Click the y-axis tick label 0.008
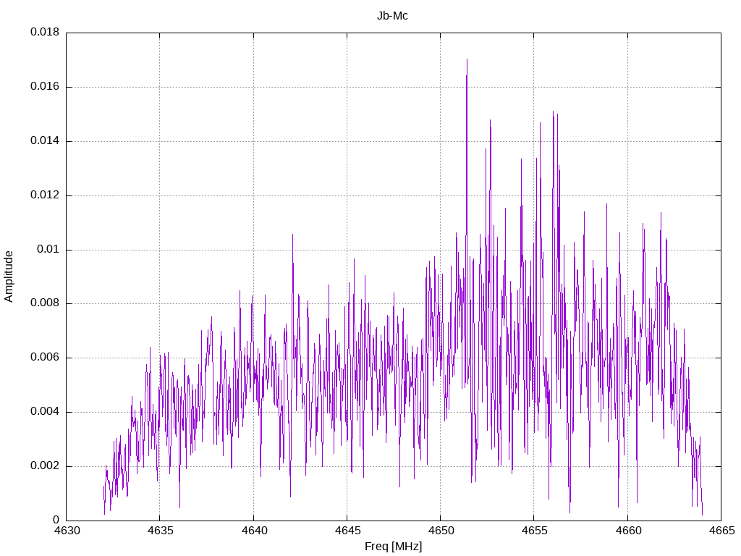The width and height of the screenshot is (741, 556). coord(45,303)
